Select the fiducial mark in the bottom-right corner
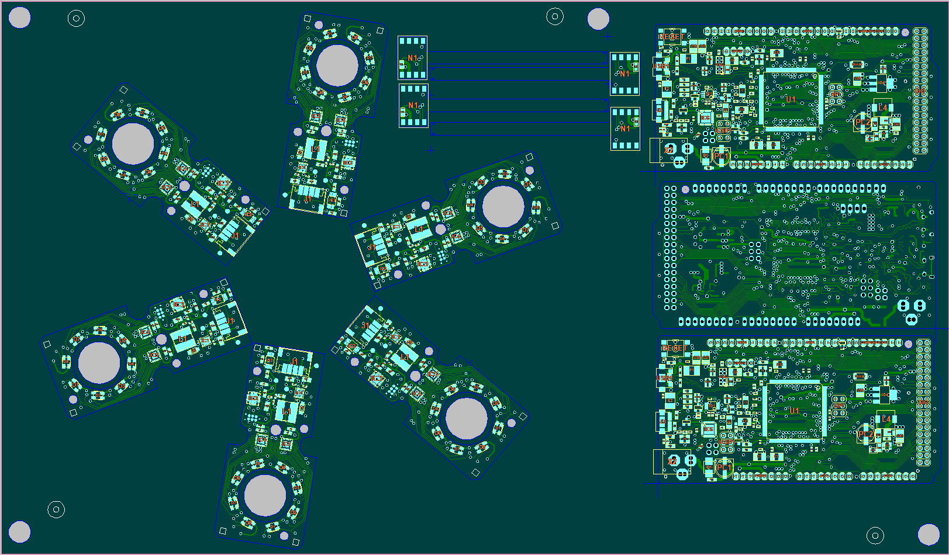949x555 pixels. [x=875, y=535]
